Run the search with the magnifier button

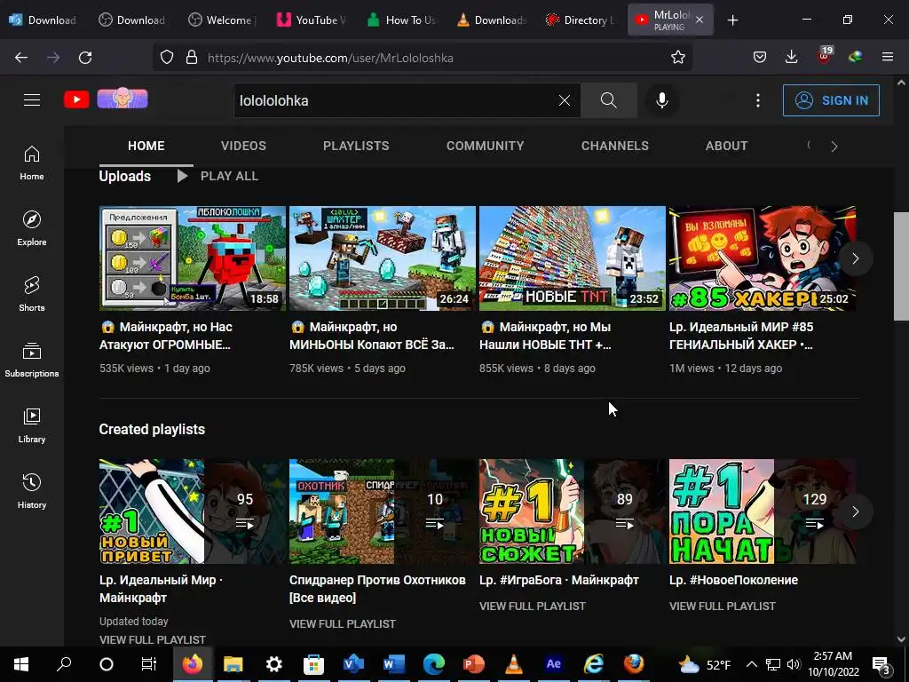tap(609, 100)
